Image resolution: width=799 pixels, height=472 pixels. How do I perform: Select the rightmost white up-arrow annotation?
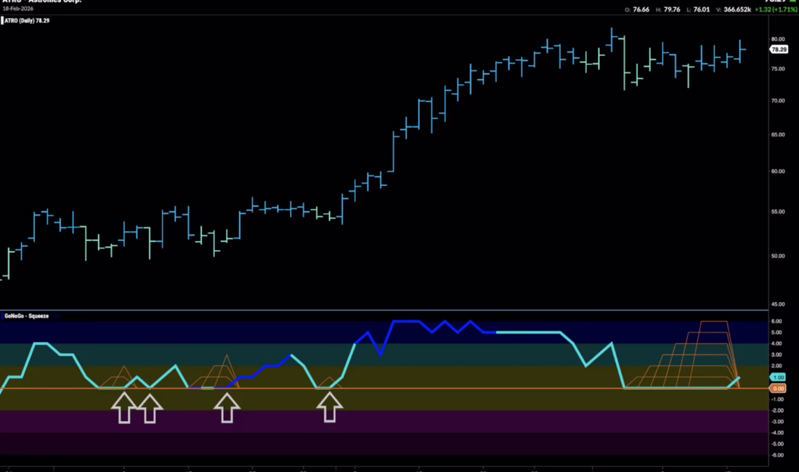point(330,407)
